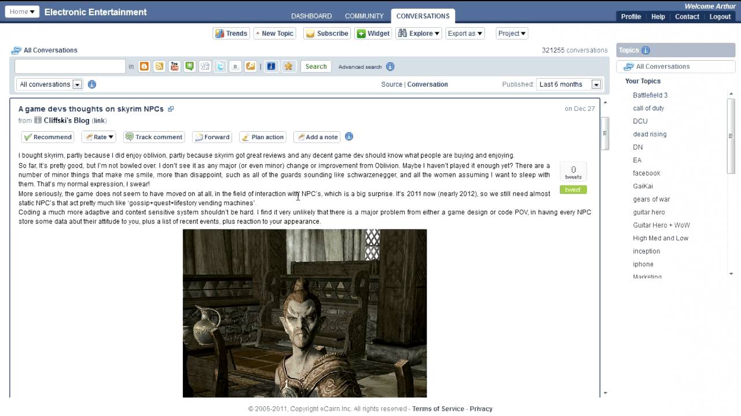This screenshot has height=416, width=741.
Task: Select the Battlefield 3 topic
Action: 650,95
